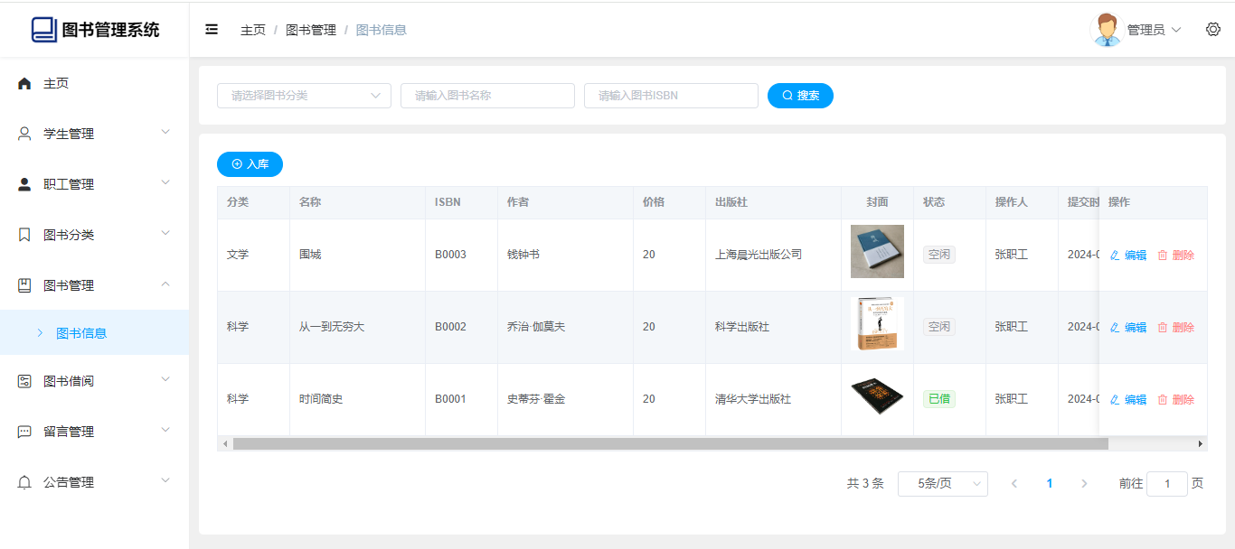1235x549 pixels.
Task: Delete the 时间简史 book row
Action: [1176, 400]
